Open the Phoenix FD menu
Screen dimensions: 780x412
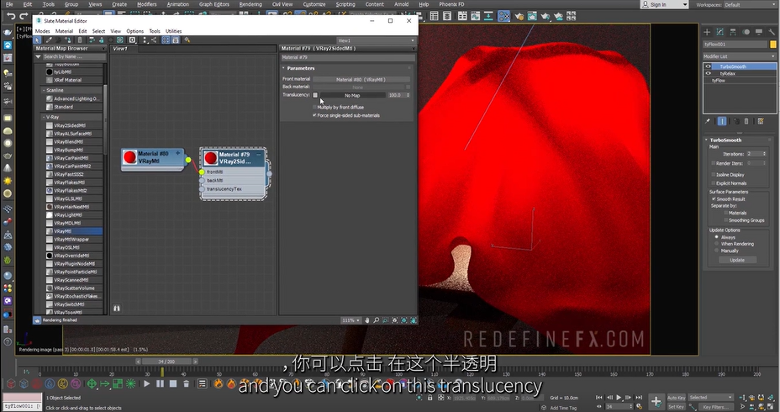point(451,4)
